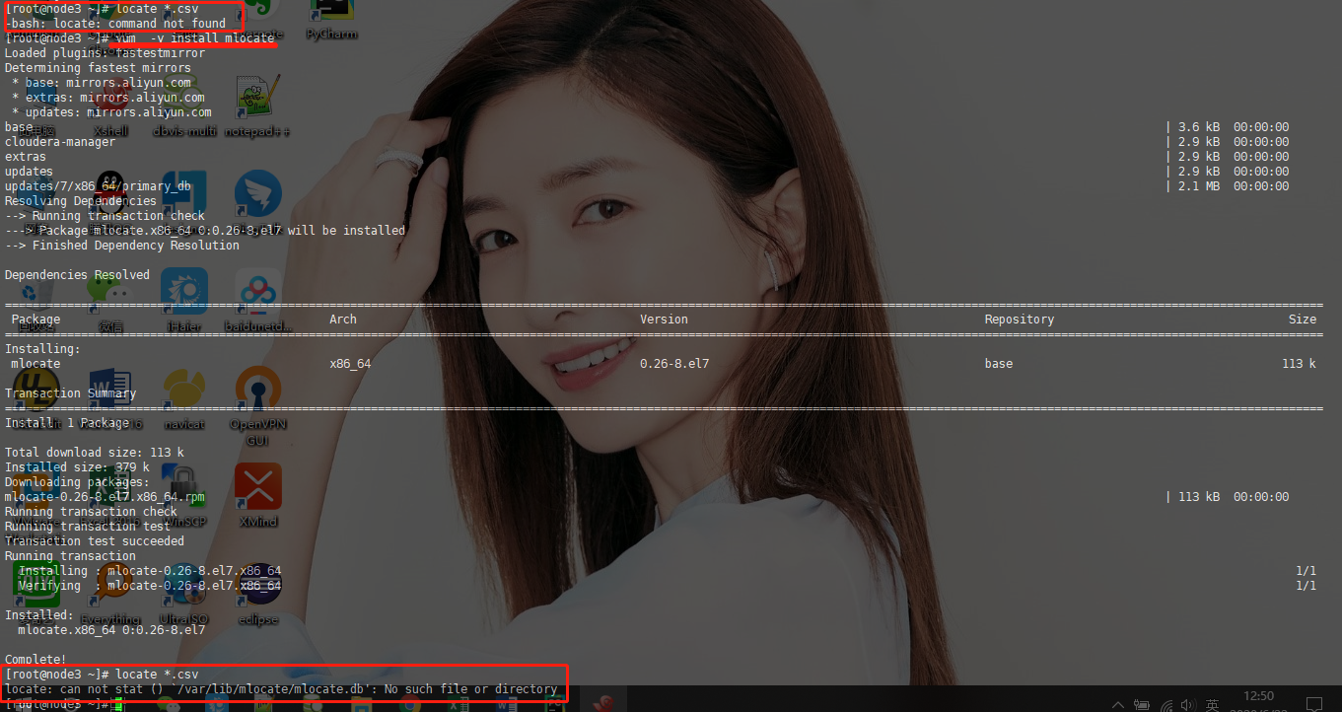Launch WinSCP from the desktop
Viewport: 1342px width, 712px height.
(184, 496)
